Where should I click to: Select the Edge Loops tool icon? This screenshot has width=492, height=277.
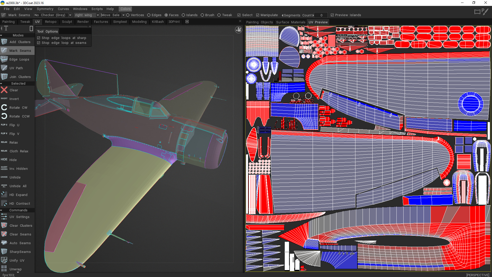click(4, 59)
